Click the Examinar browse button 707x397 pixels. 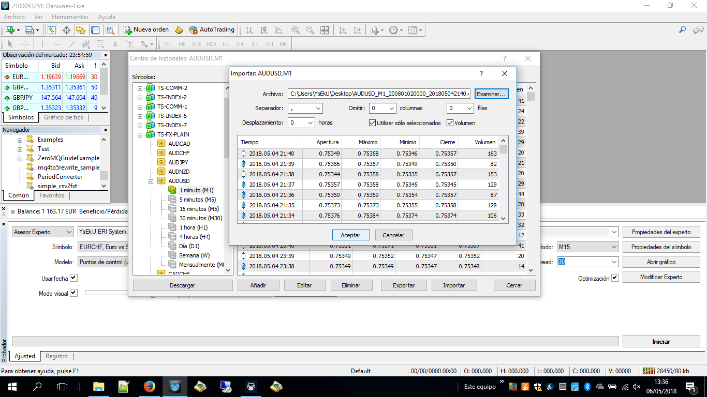(x=491, y=94)
